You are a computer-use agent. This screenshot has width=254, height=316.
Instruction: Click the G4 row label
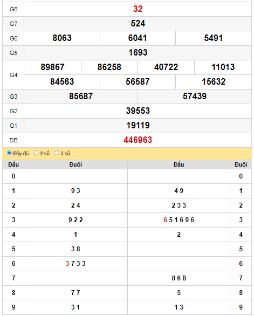tap(13, 75)
